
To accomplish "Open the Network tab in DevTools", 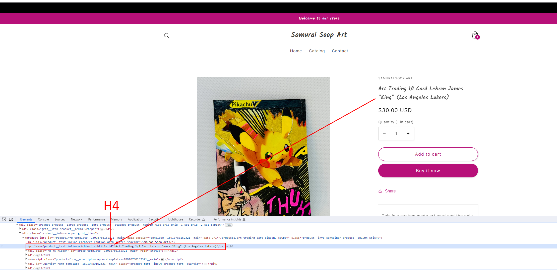I will tap(76, 219).
